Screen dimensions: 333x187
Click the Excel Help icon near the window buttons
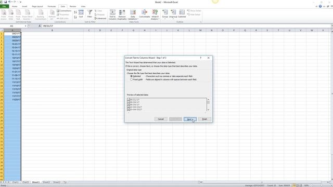[321, 6]
